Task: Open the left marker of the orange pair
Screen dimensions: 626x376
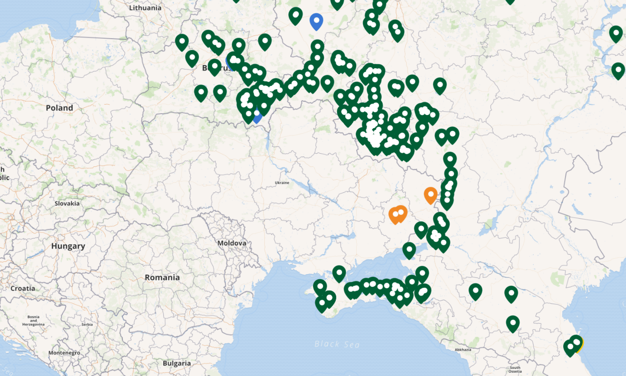Action: (395, 215)
